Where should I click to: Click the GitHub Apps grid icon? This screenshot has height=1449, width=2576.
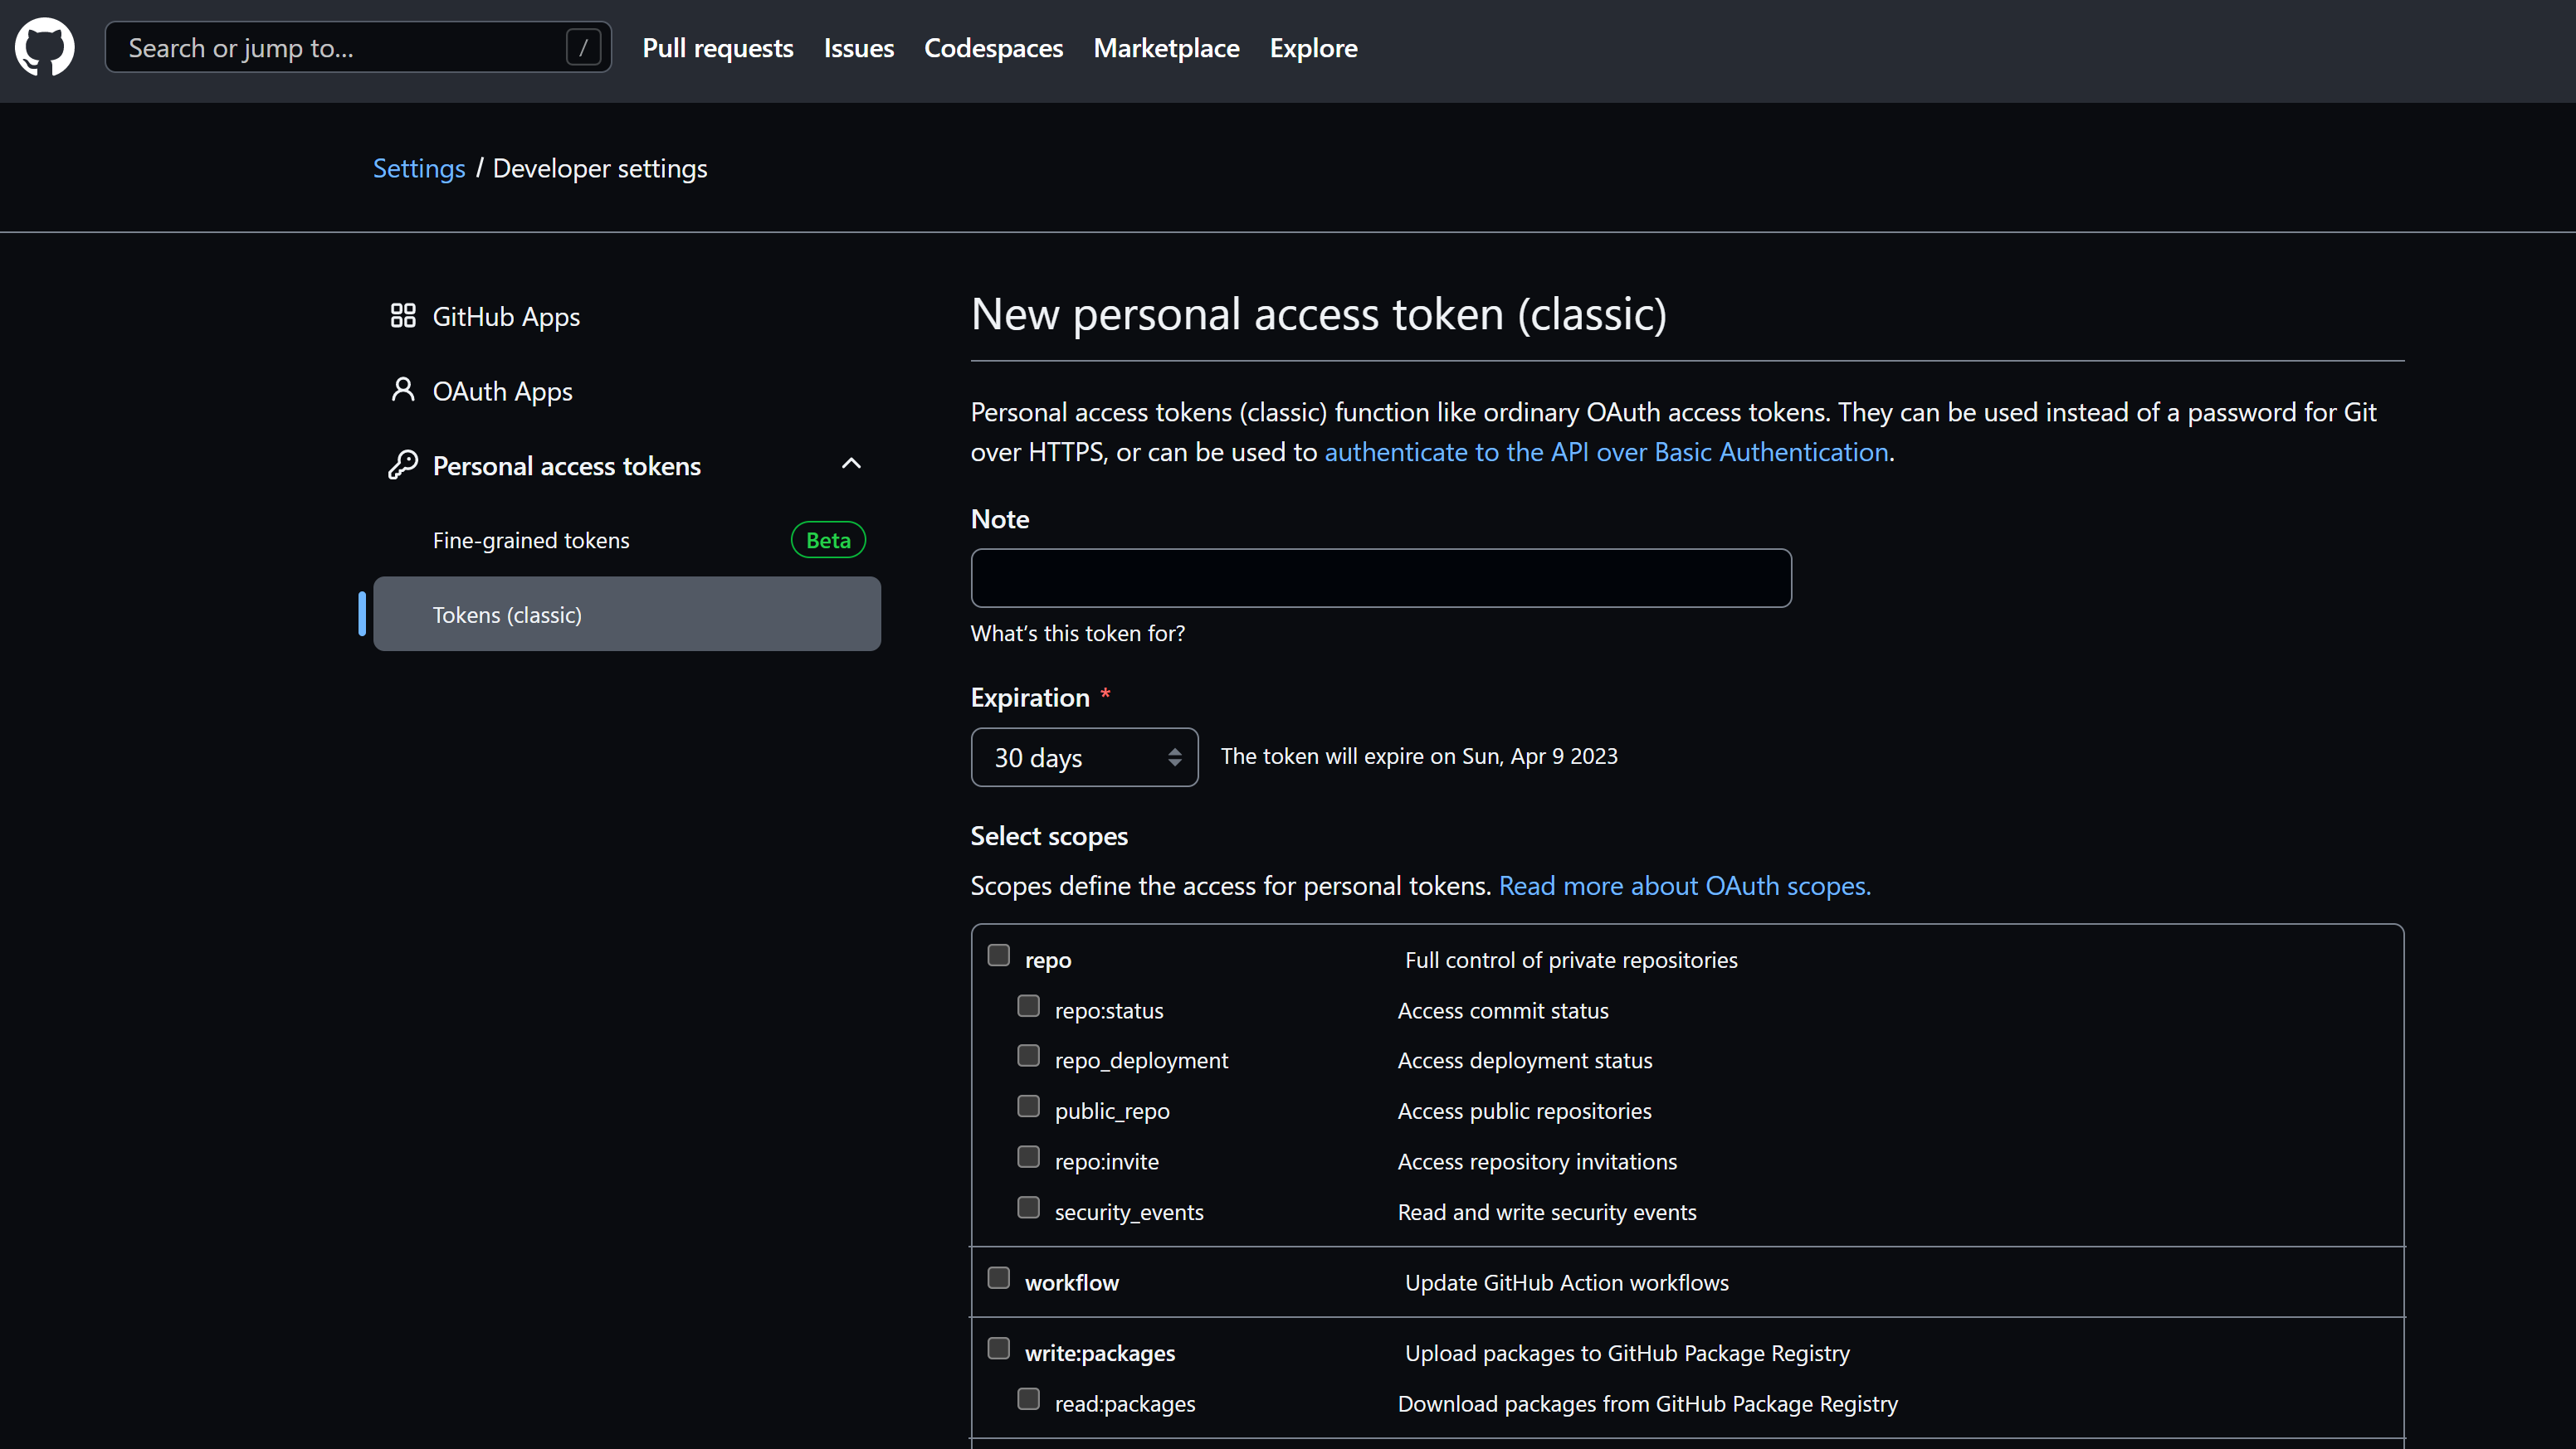(x=403, y=316)
